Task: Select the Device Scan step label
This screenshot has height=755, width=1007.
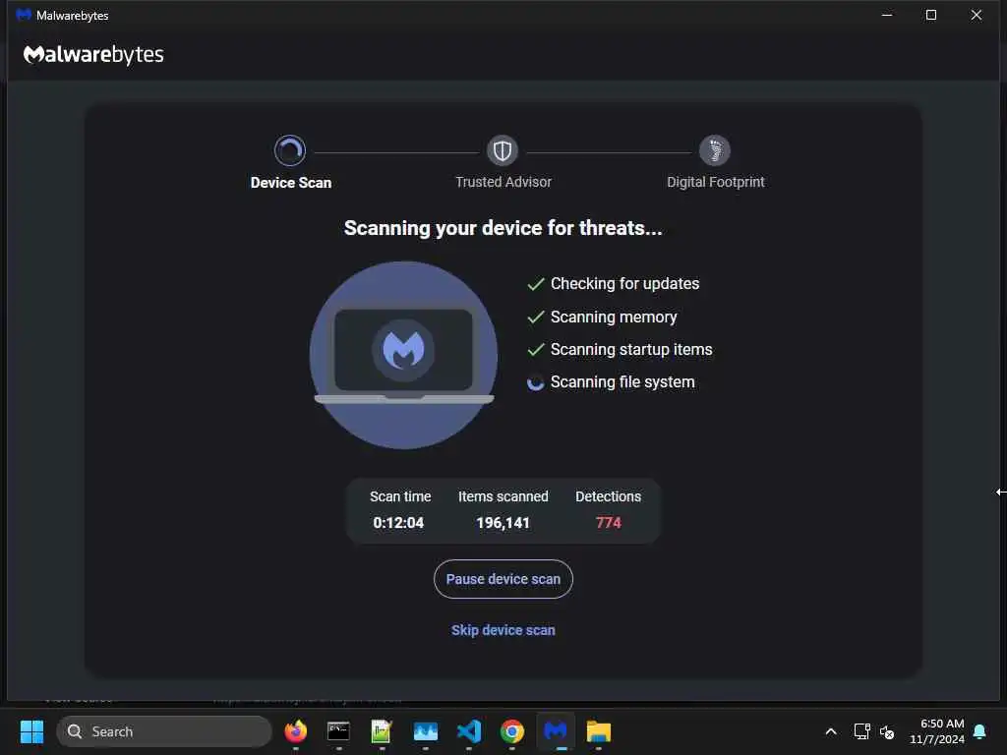Action: [x=291, y=183]
